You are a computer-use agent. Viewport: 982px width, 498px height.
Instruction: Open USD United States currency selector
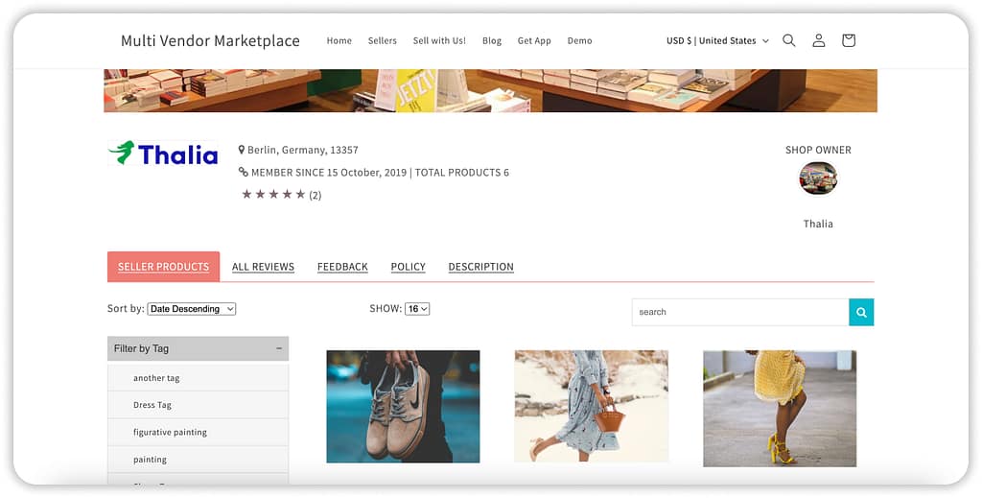[717, 40]
